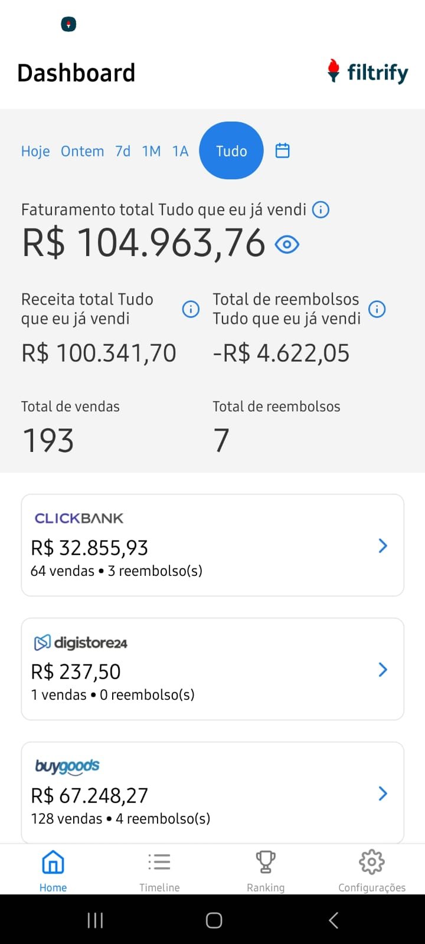Open the Home tab

[x=53, y=870]
